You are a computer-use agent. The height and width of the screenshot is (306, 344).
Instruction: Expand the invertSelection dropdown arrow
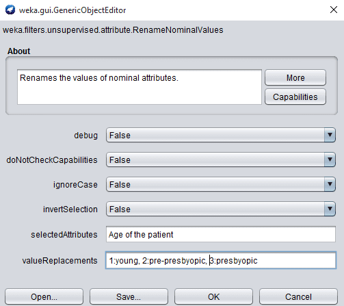point(330,209)
